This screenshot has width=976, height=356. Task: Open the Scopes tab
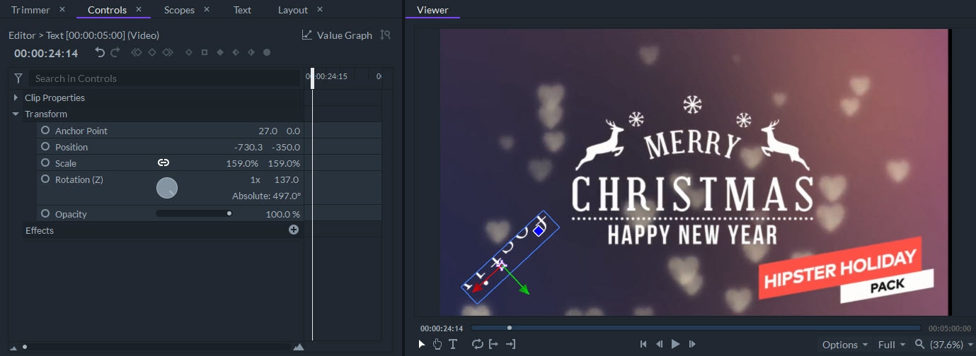pyautogui.click(x=179, y=10)
